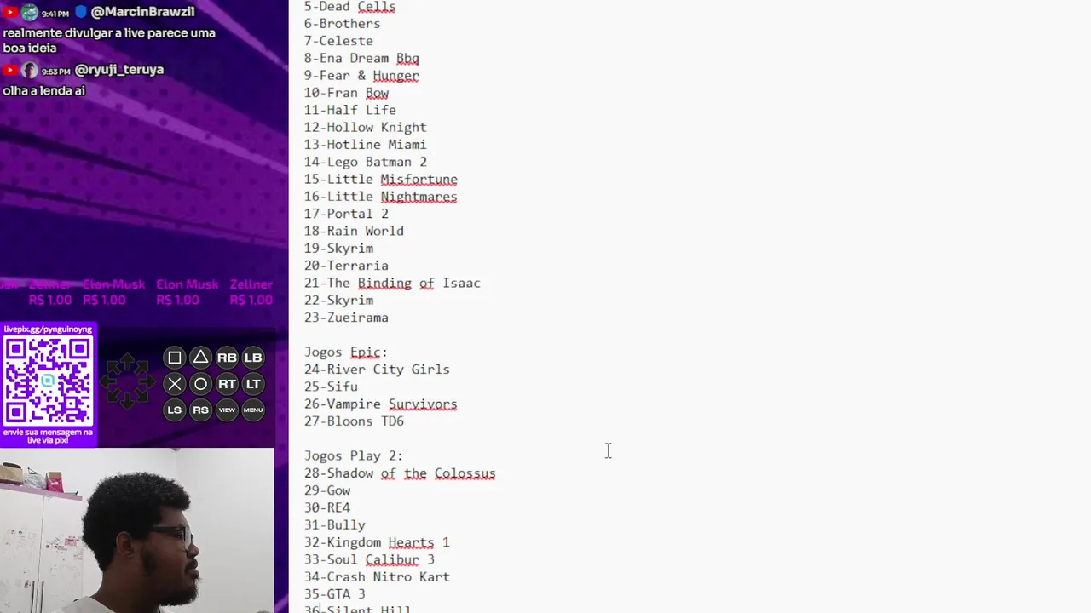
Task: Click the "22-Skyrim" line
Action: [338, 301]
